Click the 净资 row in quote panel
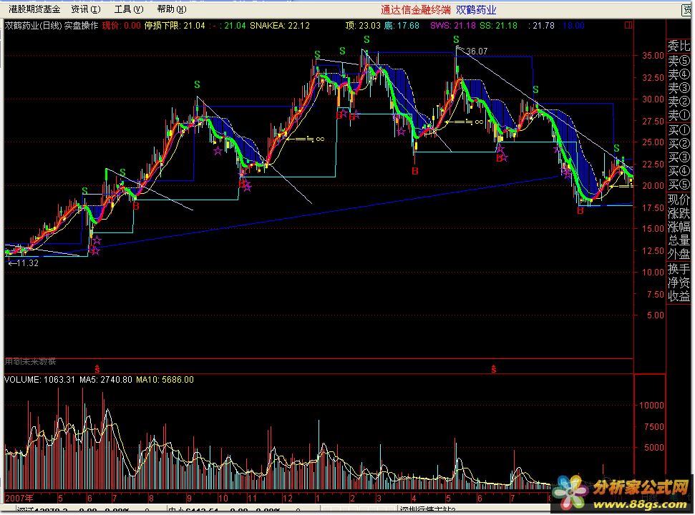695x515 pixels. coord(679,283)
